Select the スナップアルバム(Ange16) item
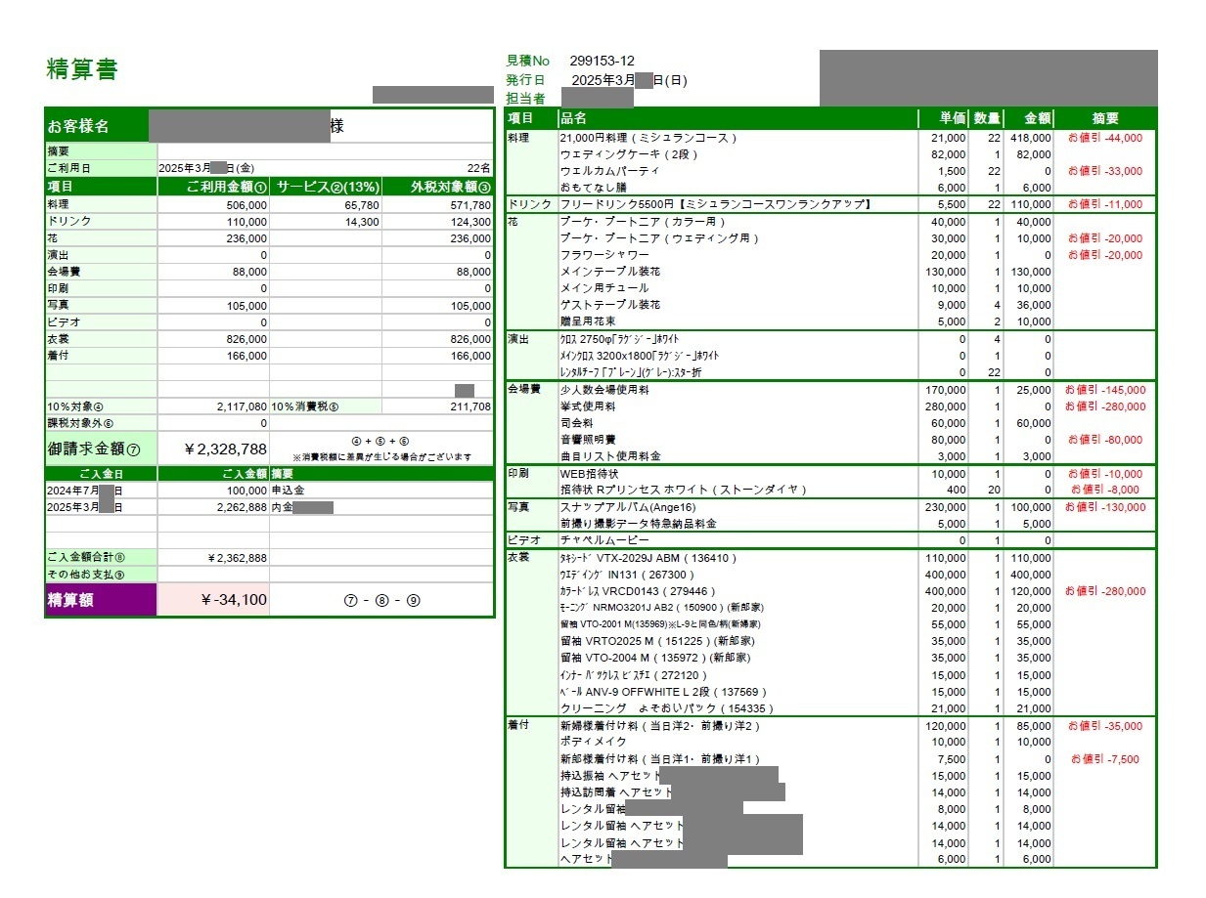 click(627, 507)
